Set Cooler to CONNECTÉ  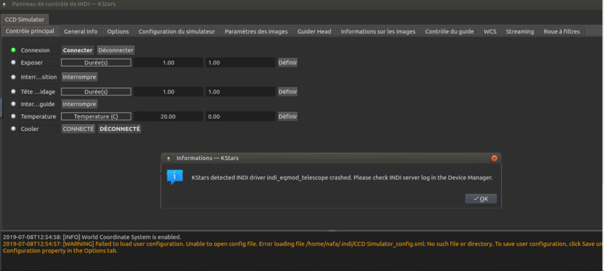78,129
